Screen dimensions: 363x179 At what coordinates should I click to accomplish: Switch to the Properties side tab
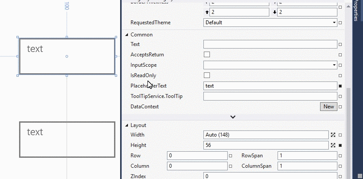[356, 11]
